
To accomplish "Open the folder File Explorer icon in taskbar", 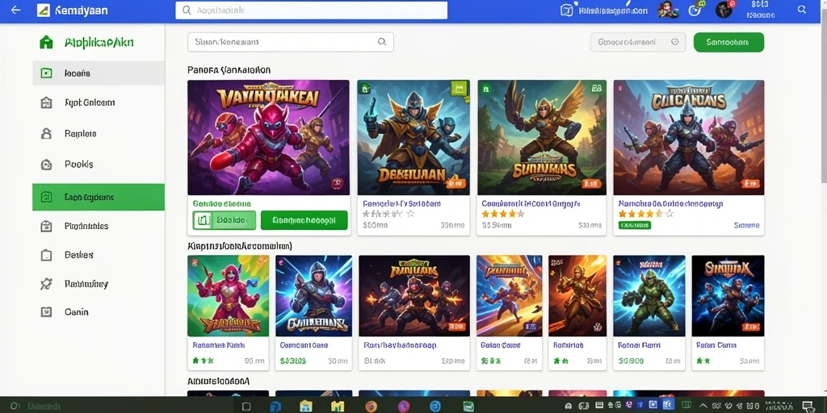I will [x=306, y=407].
